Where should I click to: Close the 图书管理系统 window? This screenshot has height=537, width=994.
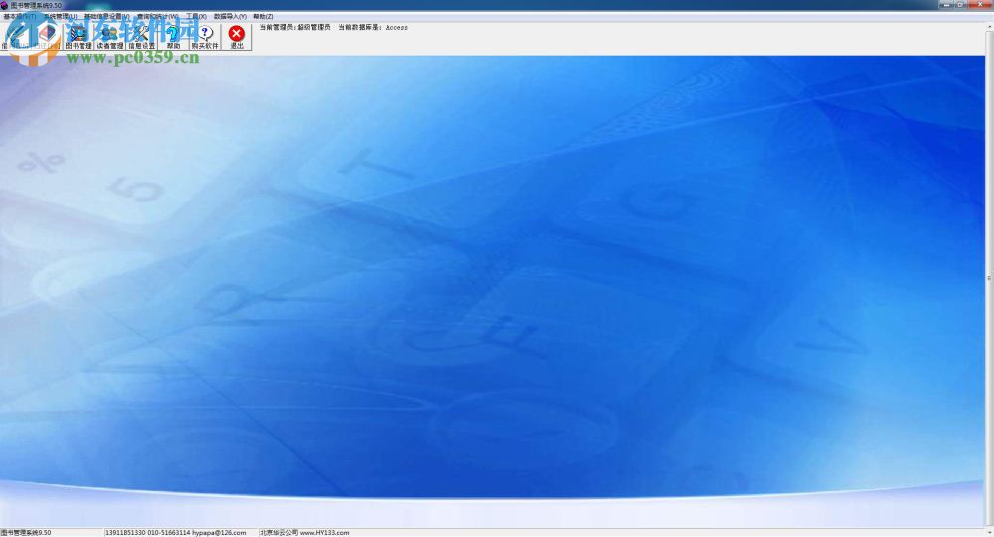tap(980, 4)
